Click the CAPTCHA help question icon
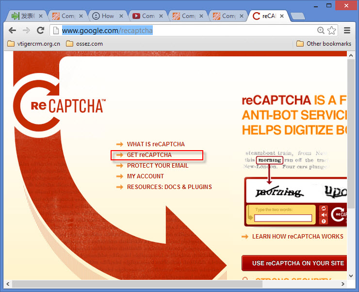The width and height of the screenshot is (359, 292). pos(324,221)
